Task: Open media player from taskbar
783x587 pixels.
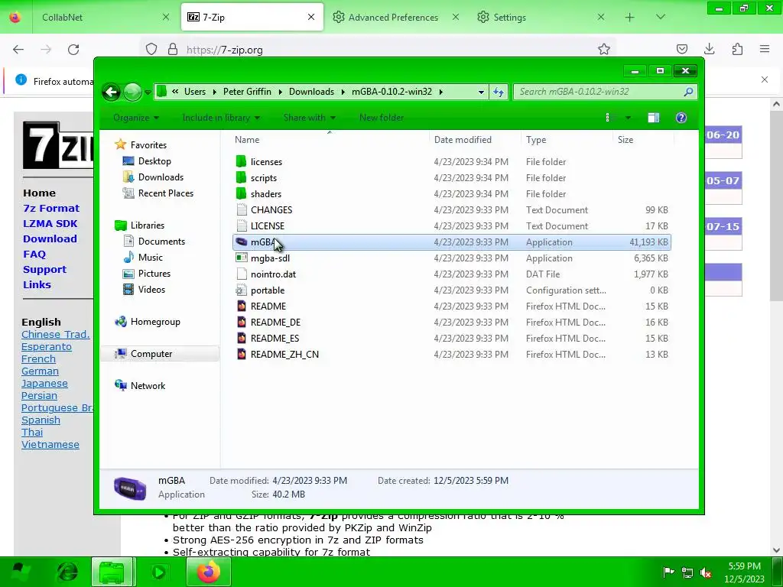Action: tap(159, 572)
